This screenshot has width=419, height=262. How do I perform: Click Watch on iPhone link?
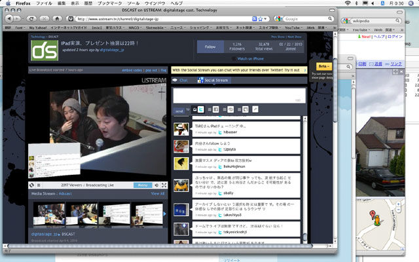250,58
